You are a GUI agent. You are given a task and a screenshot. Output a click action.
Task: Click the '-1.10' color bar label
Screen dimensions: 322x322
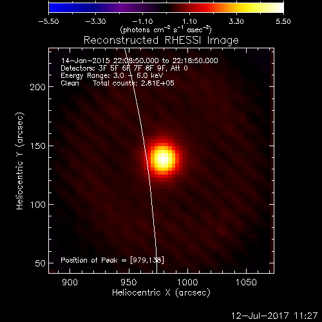[142, 21]
